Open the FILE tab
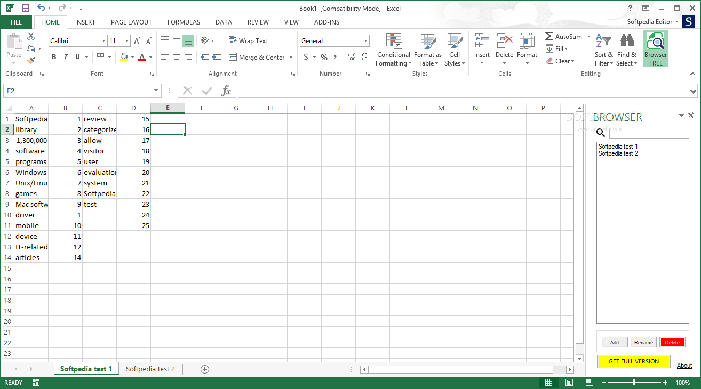The image size is (701, 389). [x=17, y=22]
